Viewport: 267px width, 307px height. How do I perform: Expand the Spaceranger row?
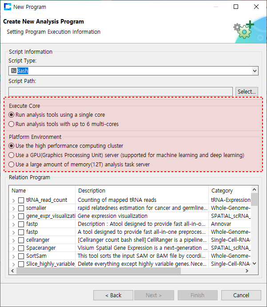pyautogui.click(x=13, y=248)
